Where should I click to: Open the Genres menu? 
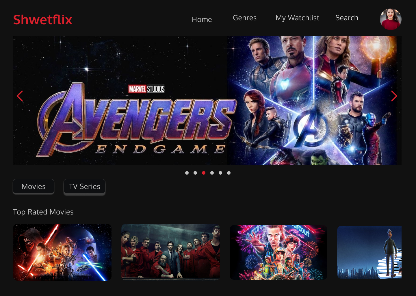[245, 18]
